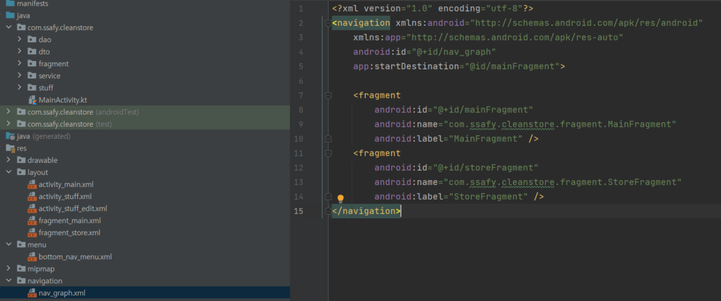Open fragment_main.xml layout file
This screenshot has width=721, height=301.
point(69,220)
